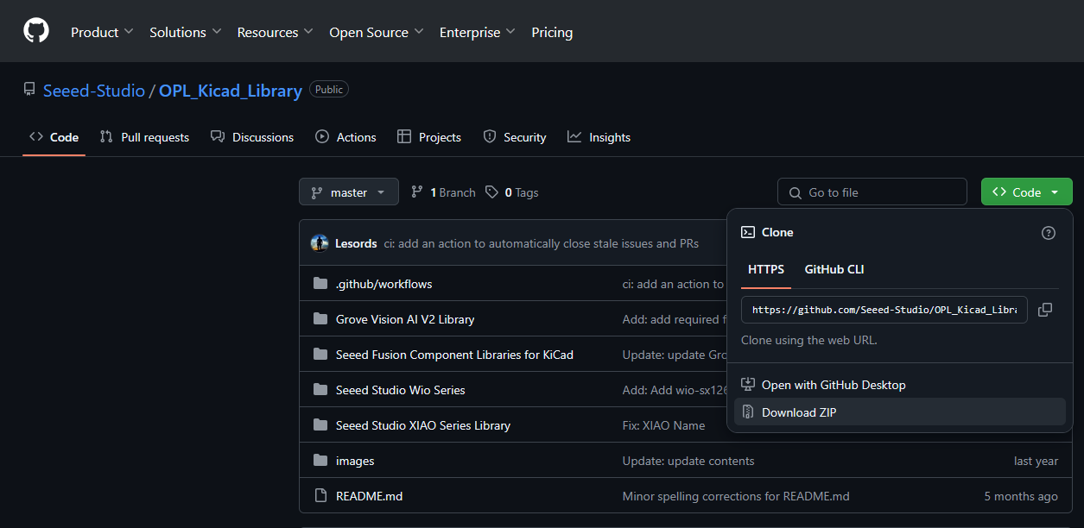Select the Code tab
The image size is (1084, 528).
click(54, 137)
